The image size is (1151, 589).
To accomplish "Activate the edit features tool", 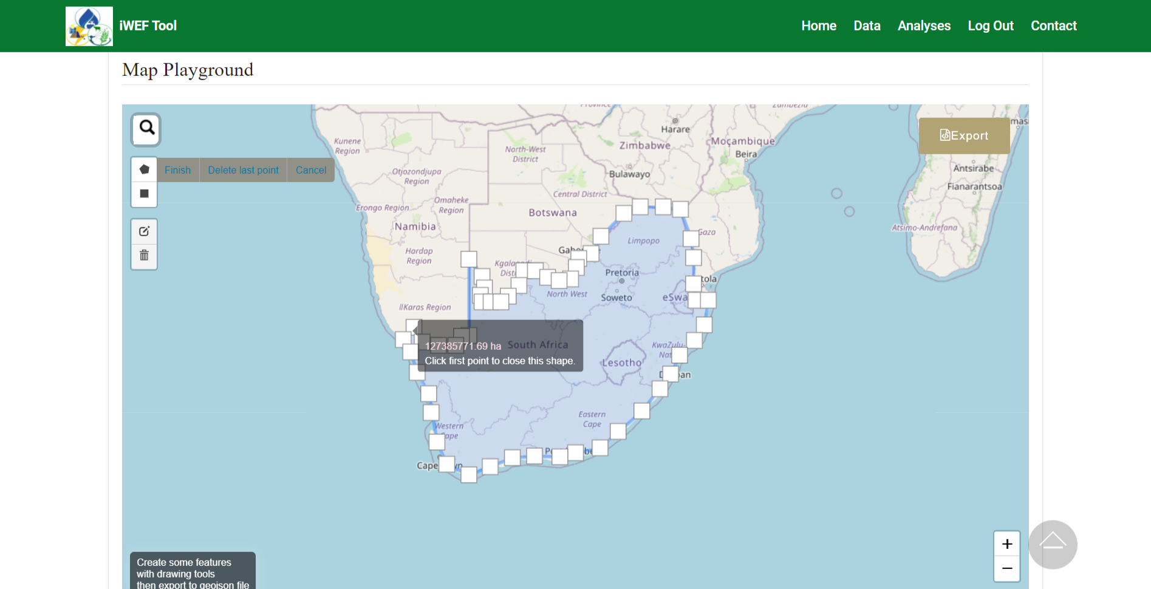I will [143, 231].
